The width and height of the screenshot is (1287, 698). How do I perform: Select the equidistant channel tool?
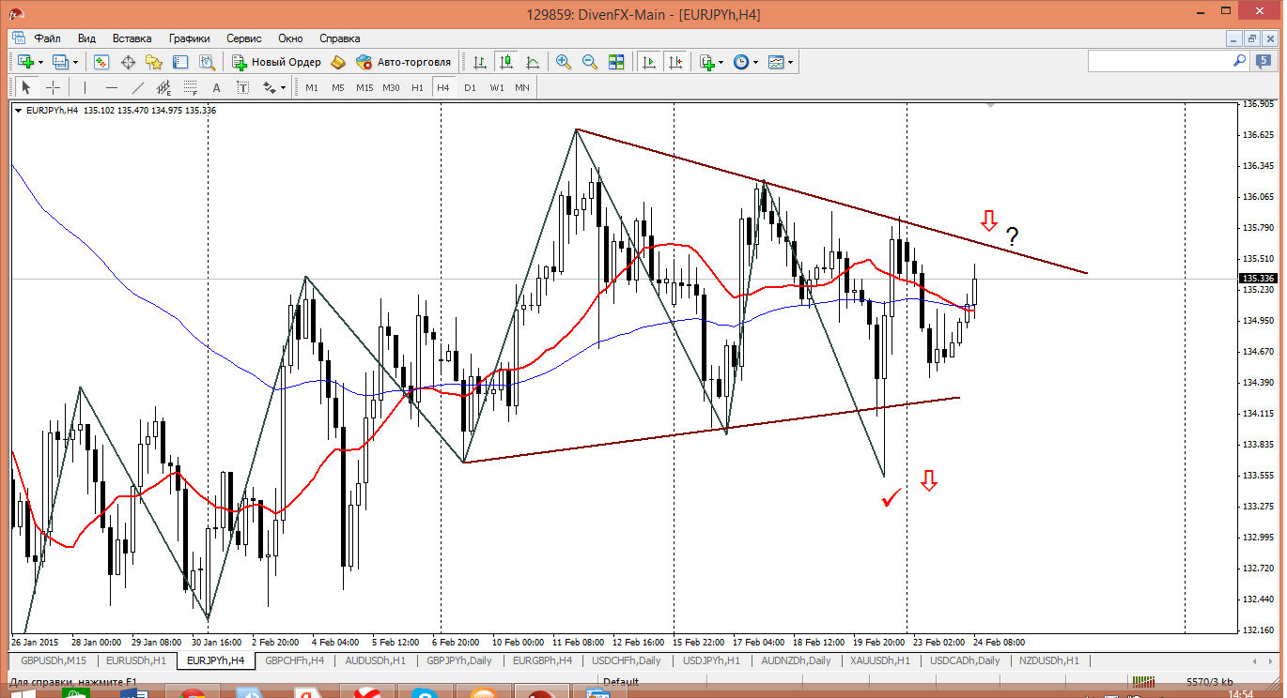point(164,87)
